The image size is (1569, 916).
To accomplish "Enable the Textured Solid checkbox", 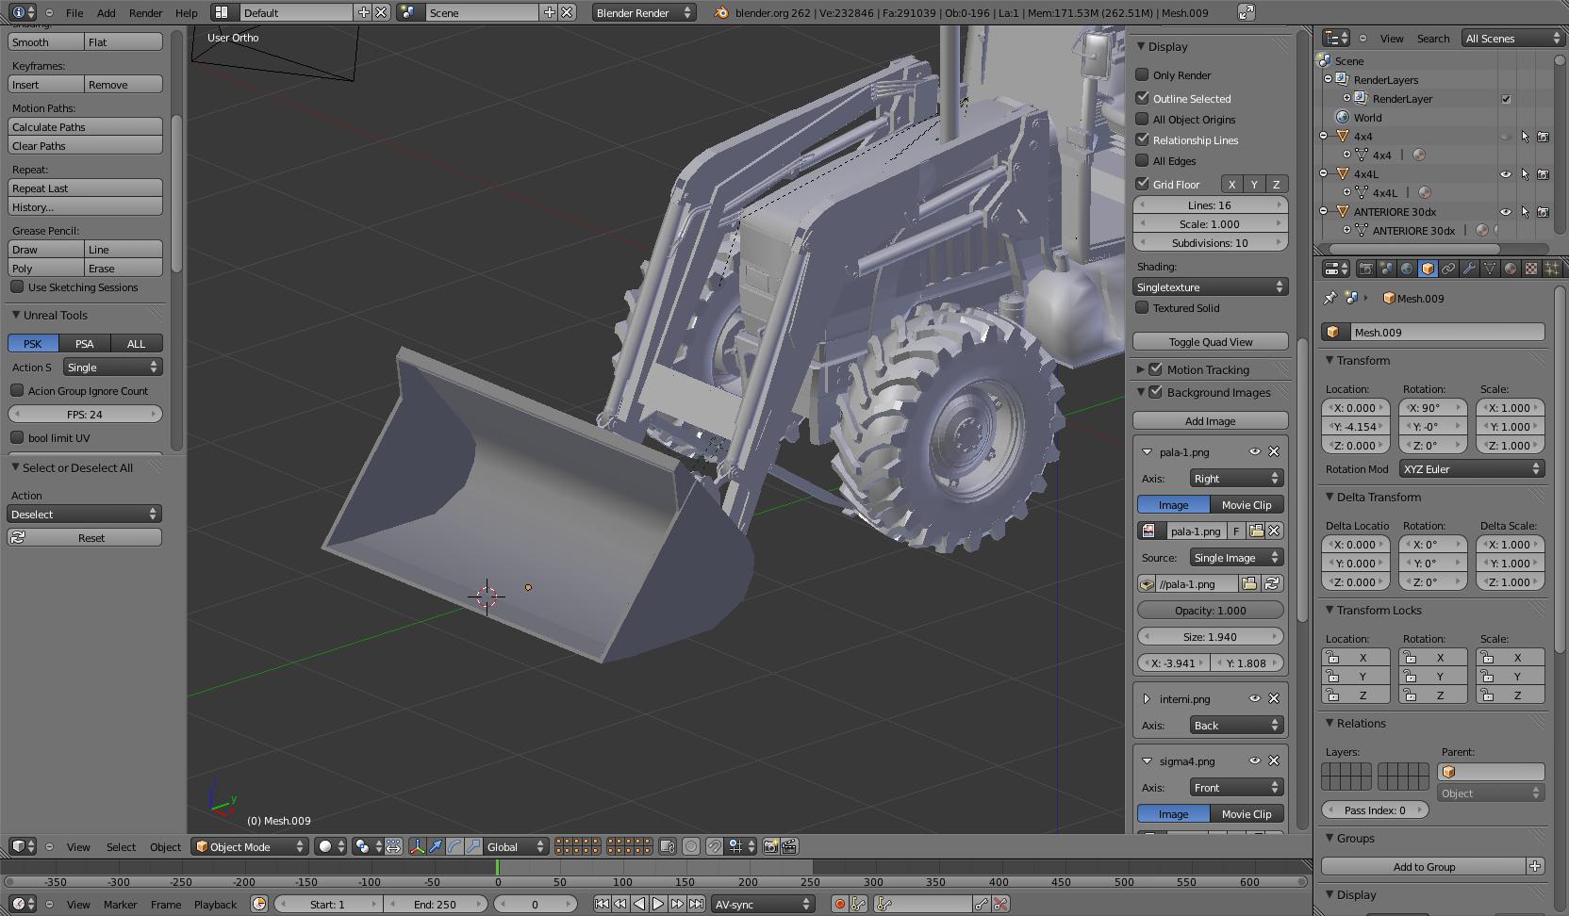I will click(x=1142, y=307).
